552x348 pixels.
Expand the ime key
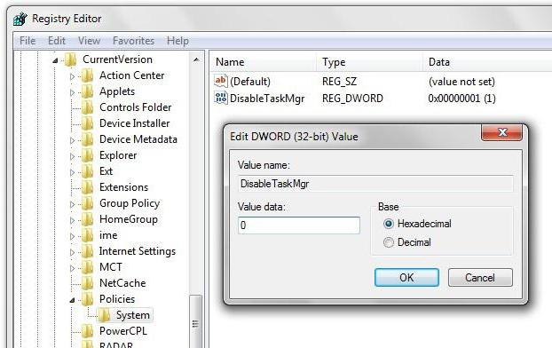pos(72,236)
